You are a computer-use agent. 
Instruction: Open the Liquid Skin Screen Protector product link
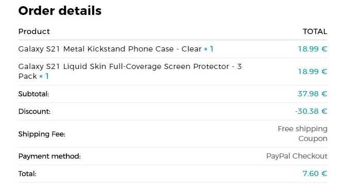coord(130,71)
